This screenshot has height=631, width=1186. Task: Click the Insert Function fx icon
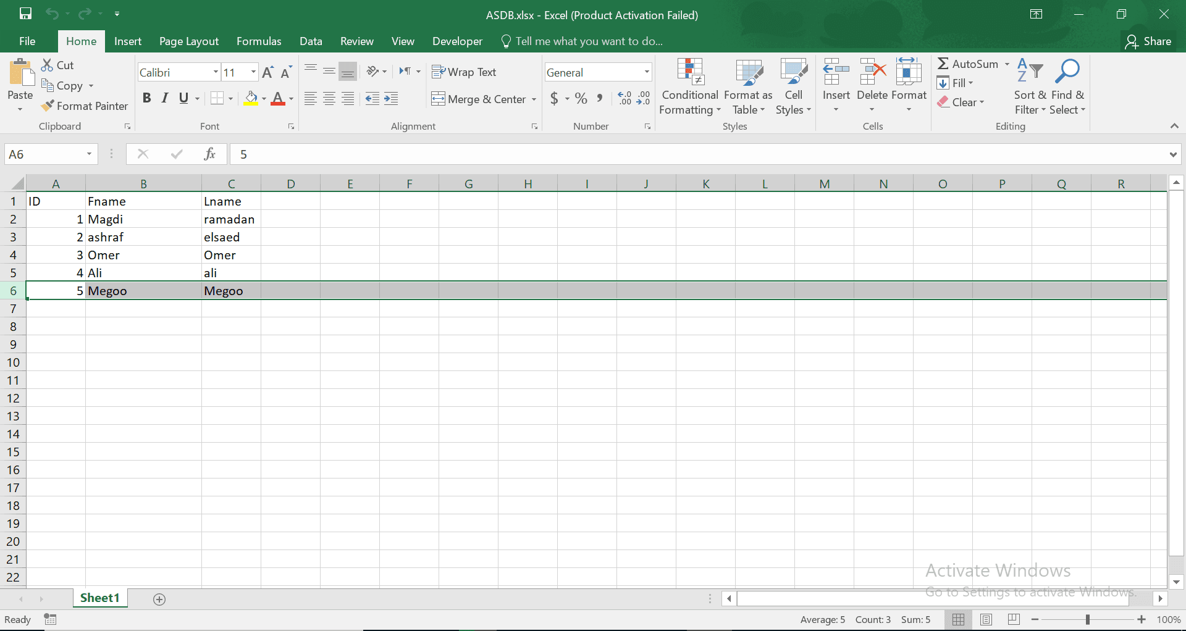click(x=209, y=154)
